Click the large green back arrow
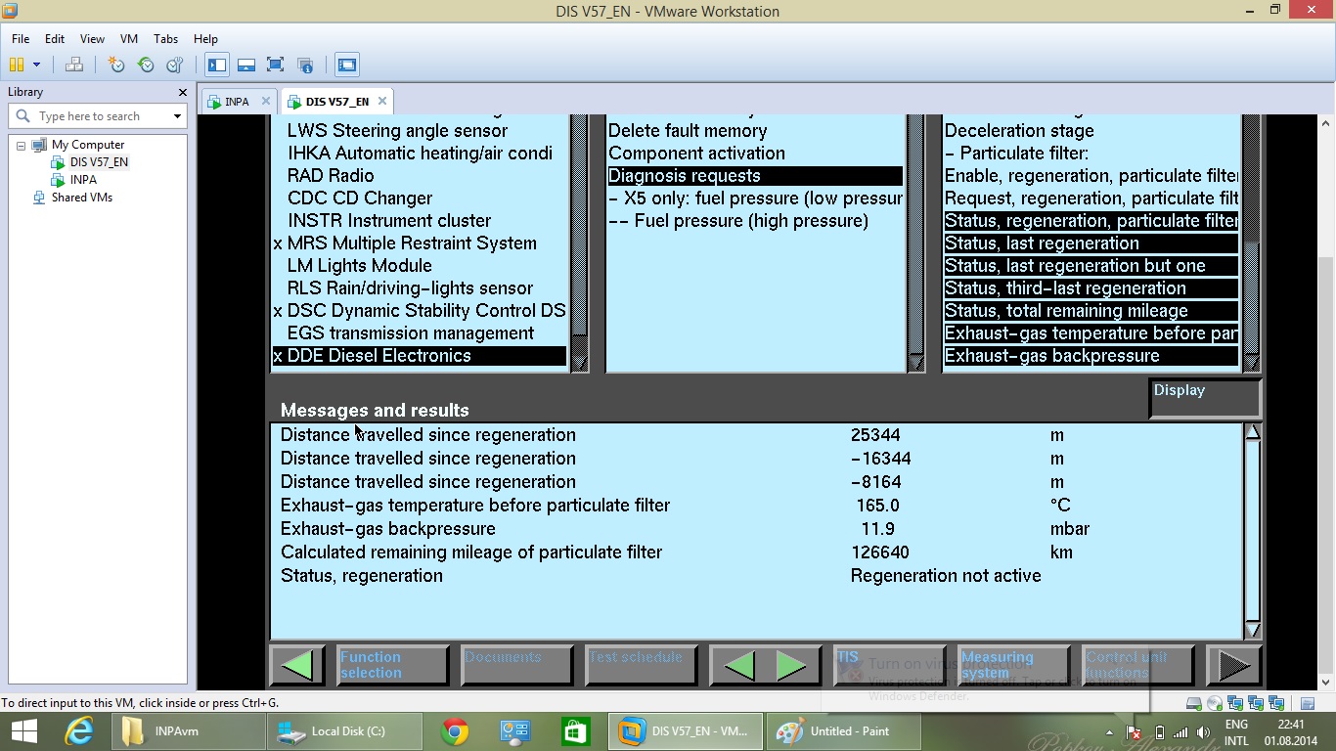This screenshot has height=751, width=1336. pyautogui.click(x=296, y=665)
